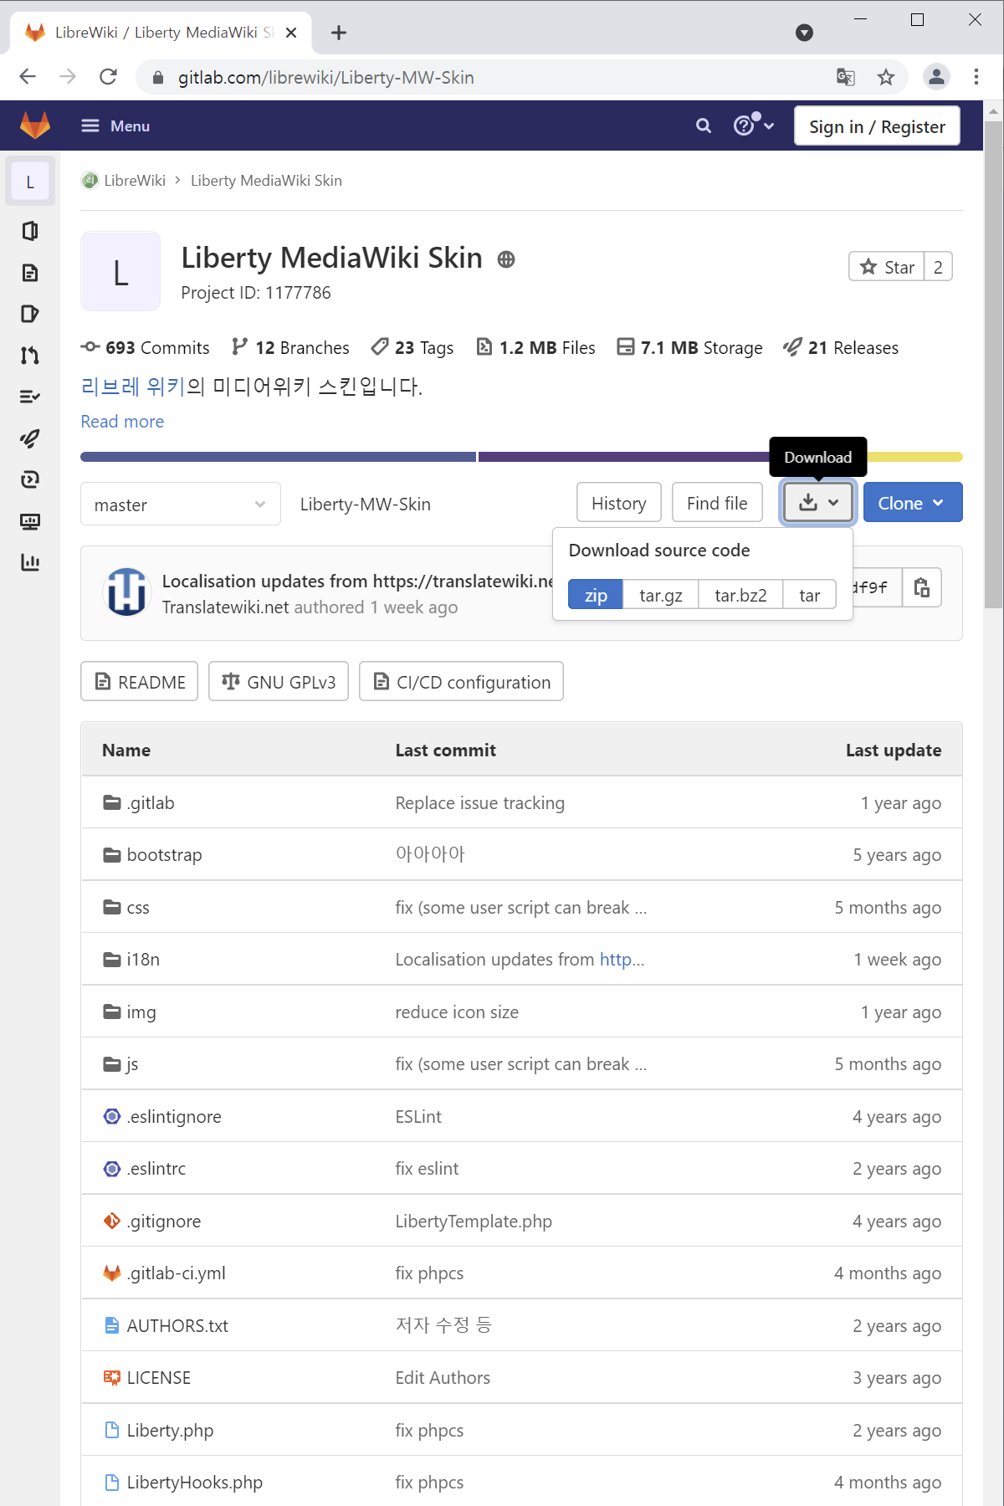Open 693 Commits link

click(146, 348)
